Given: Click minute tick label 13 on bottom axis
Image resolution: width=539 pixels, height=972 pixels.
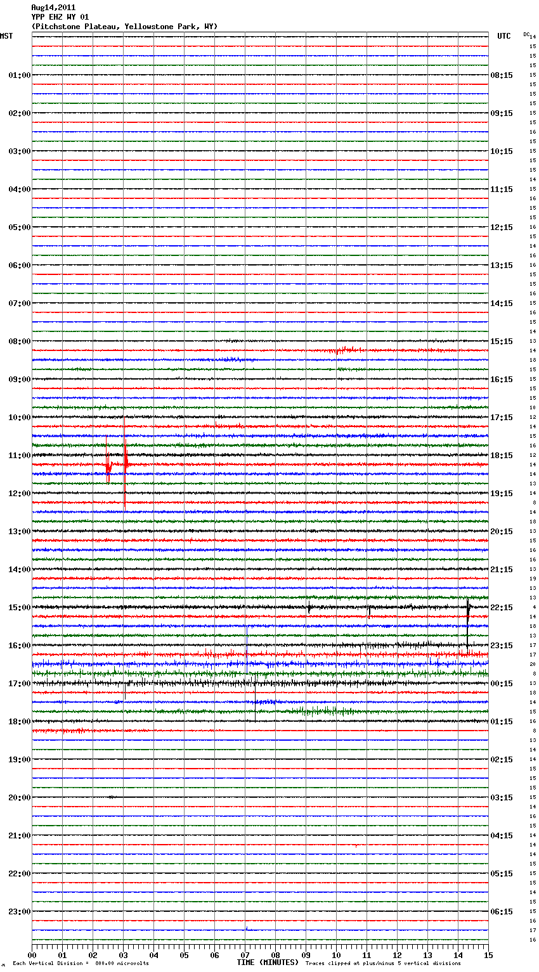Looking at the screenshot, I should pyautogui.click(x=427, y=954).
